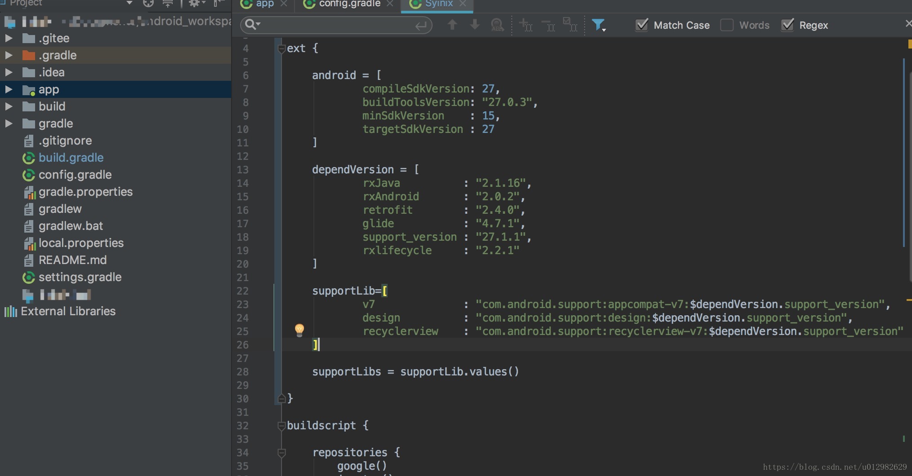Click the search history magnifier icon
Viewport: 912px width, 476px height.
(253, 25)
